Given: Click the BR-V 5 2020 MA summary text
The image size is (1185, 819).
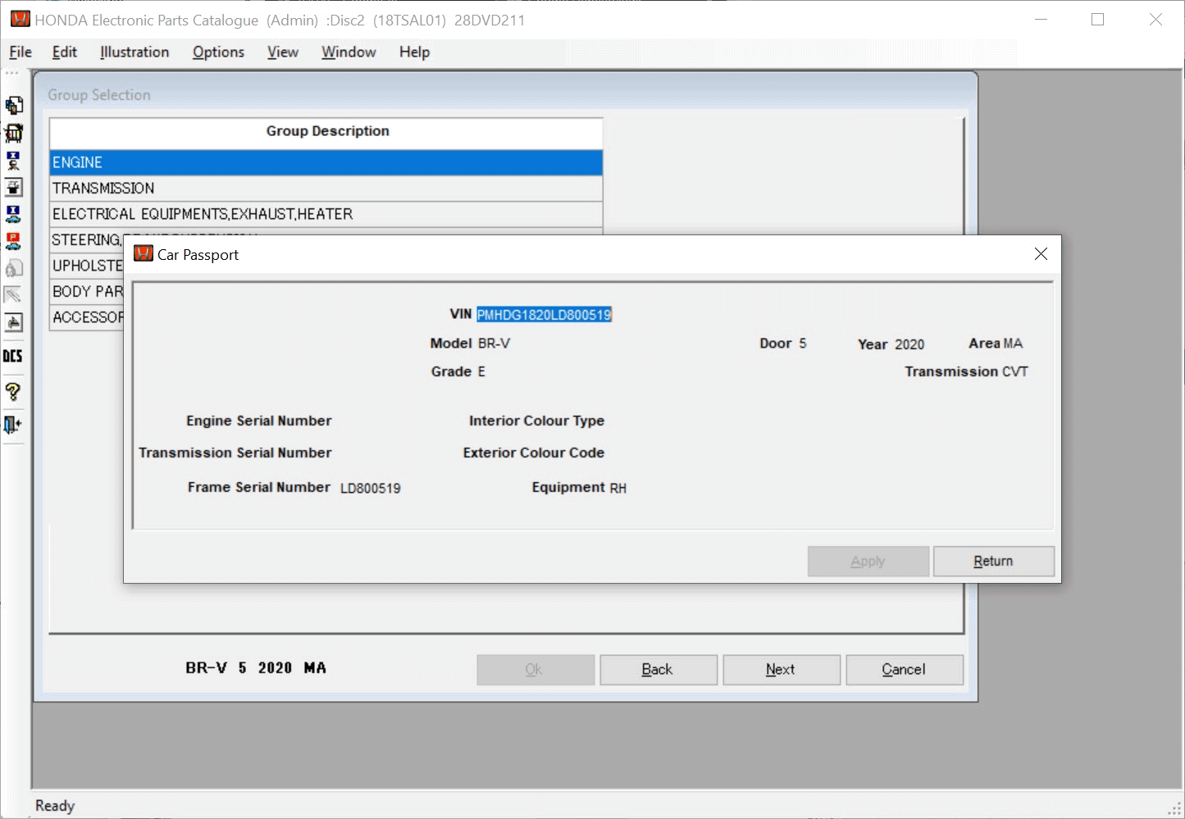Looking at the screenshot, I should [x=256, y=668].
